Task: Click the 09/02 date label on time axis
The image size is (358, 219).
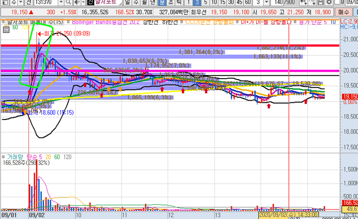Action: [36, 216]
